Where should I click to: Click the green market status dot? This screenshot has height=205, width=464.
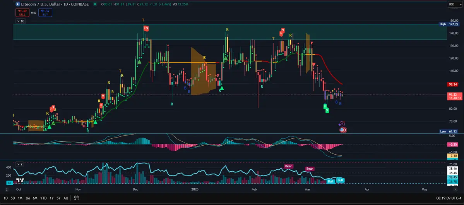pyautogui.click(x=95, y=4)
